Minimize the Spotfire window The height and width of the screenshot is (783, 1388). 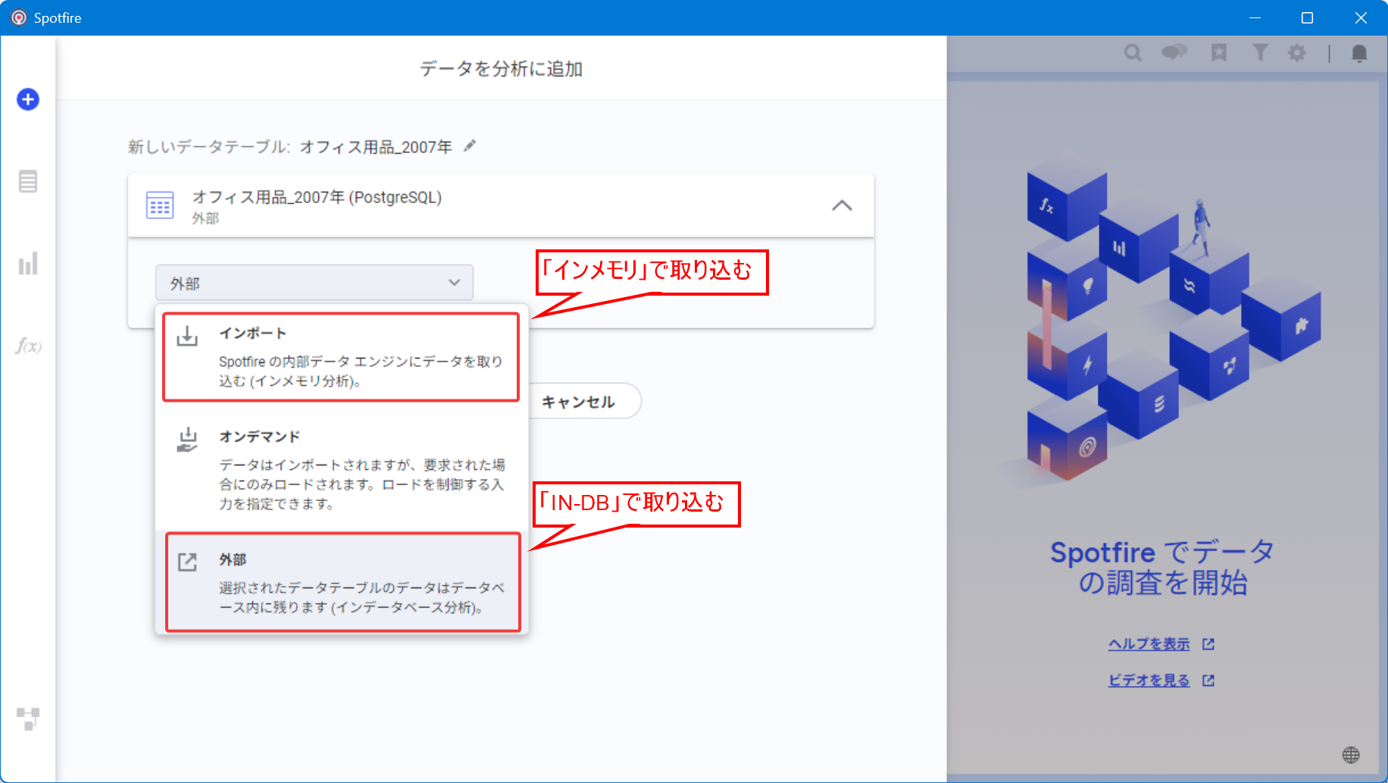tap(1255, 17)
